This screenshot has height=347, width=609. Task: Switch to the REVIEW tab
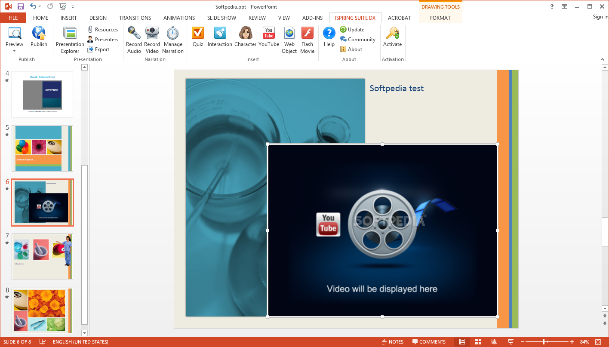point(257,18)
